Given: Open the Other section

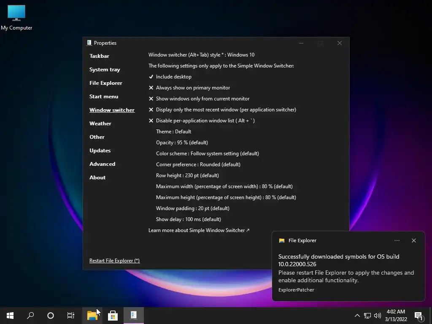Looking at the screenshot, I should (97, 137).
